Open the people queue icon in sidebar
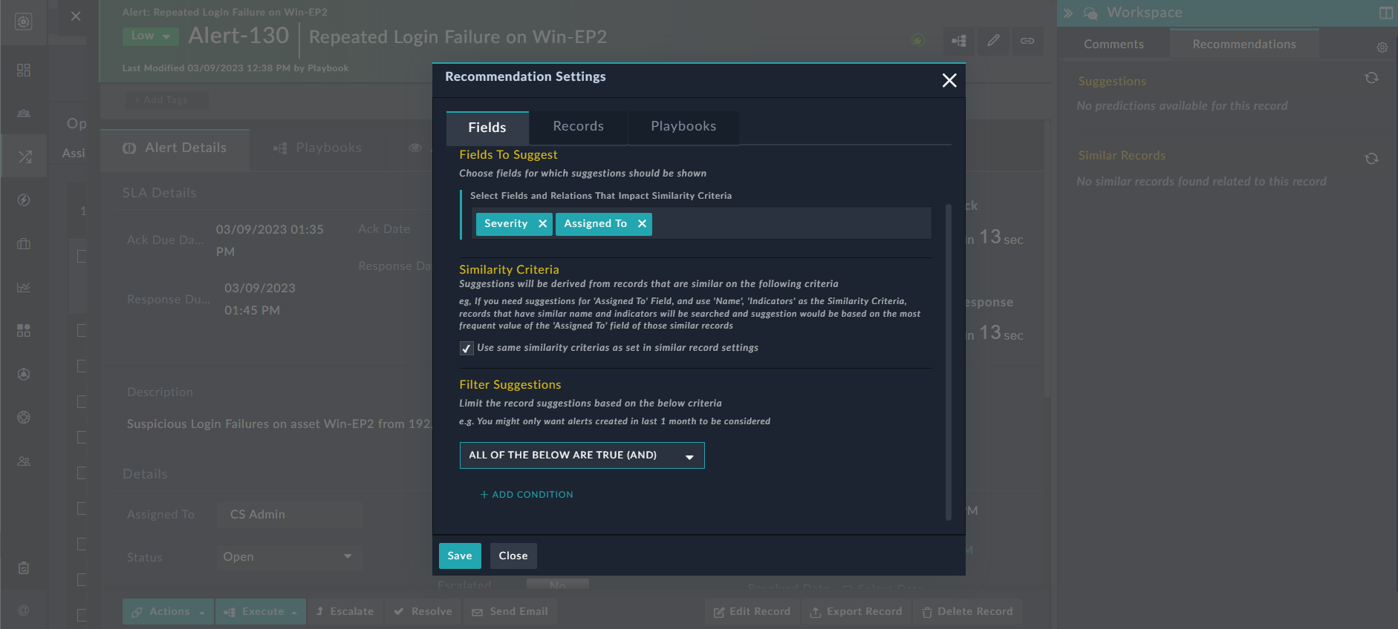Image resolution: width=1398 pixels, height=629 pixels. tap(24, 113)
